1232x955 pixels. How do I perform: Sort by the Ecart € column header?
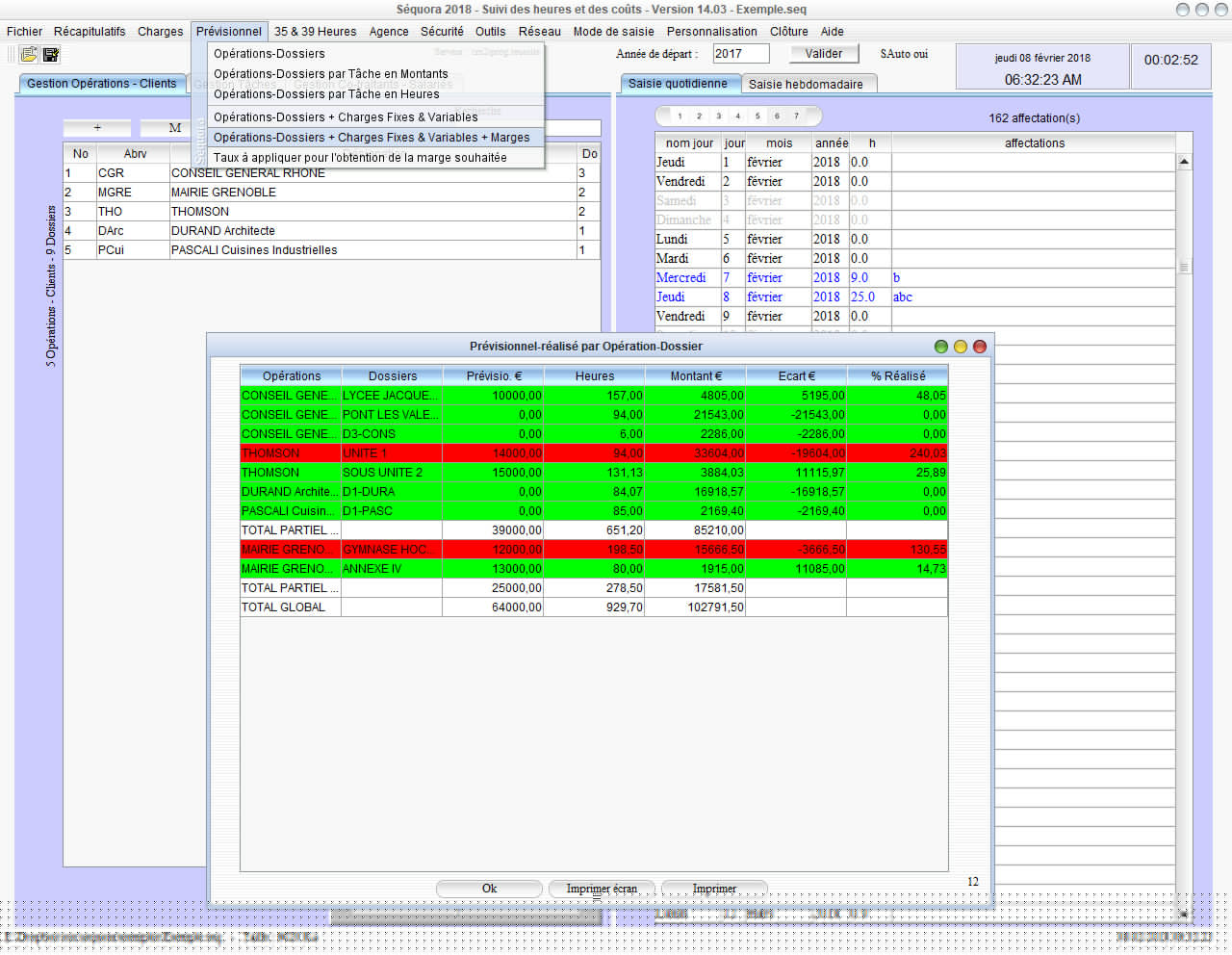(x=796, y=376)
